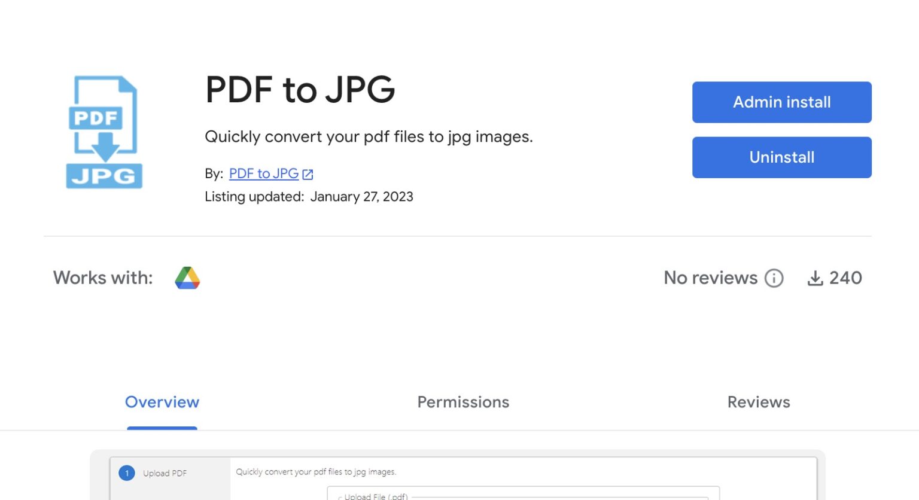Click the PDF to JPG app logo
The width and height of the screenshot is (919, 500).
pyautogui.click(x=104, y=130)
